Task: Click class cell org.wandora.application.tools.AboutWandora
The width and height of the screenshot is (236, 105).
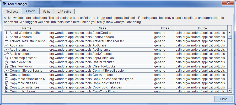Action: coord(101,37)
